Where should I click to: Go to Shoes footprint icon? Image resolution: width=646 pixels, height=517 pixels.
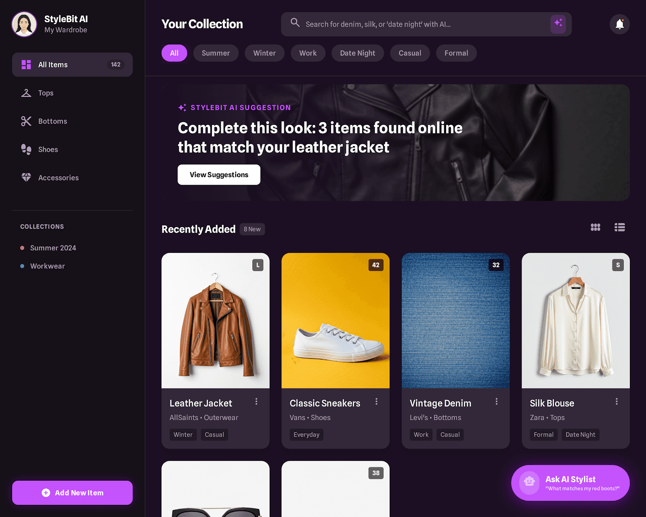(26, 149)
